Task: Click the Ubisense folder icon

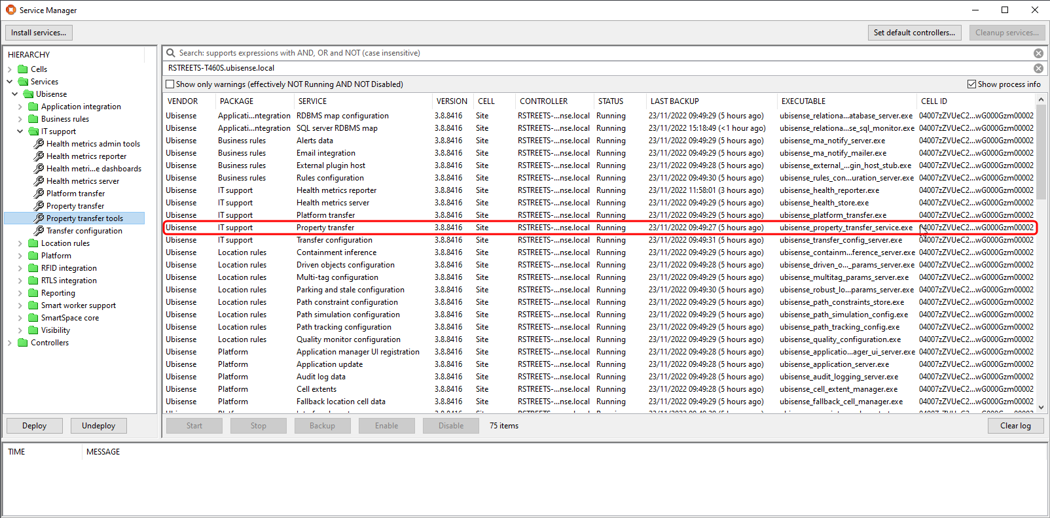Action: [28, 94]
